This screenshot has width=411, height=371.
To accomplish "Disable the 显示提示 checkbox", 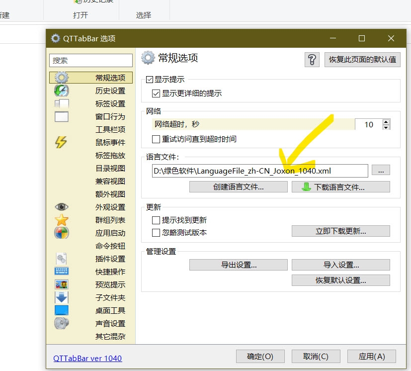I will point(150,79).
